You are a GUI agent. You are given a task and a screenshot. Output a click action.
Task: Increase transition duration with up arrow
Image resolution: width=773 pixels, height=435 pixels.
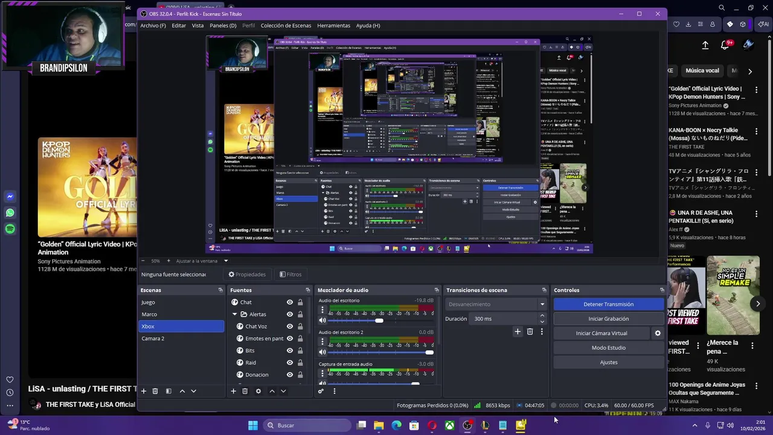tap(542, 316)
